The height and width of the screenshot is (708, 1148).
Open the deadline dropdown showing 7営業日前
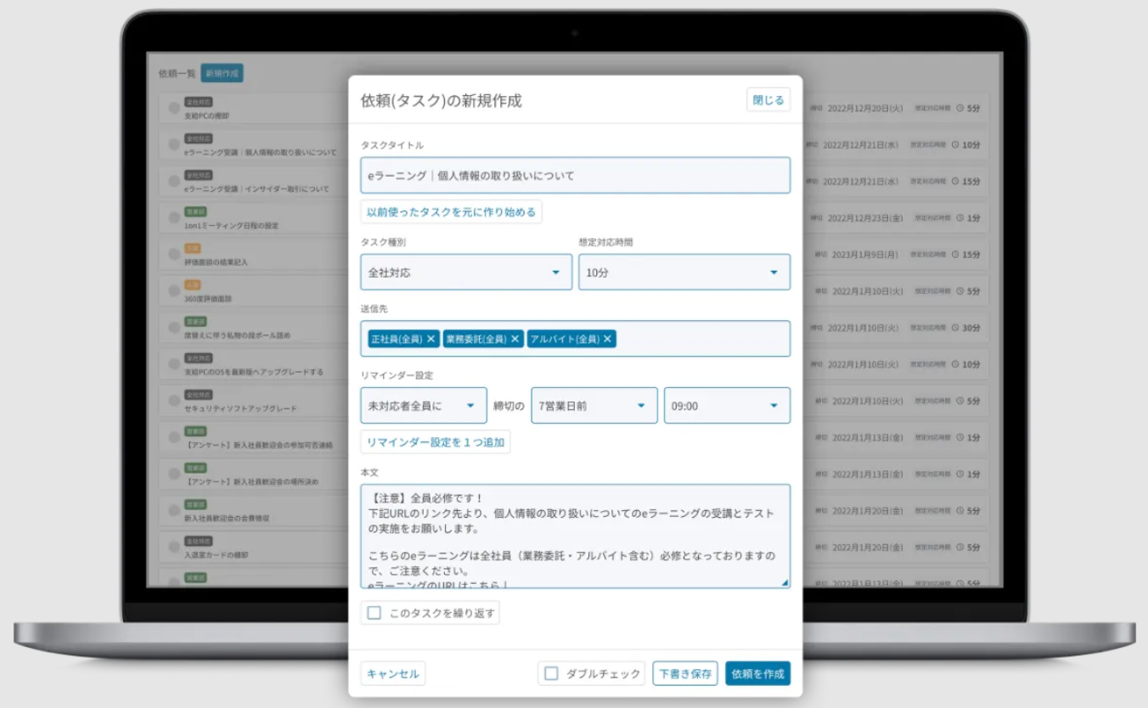(x=593, y=405)
